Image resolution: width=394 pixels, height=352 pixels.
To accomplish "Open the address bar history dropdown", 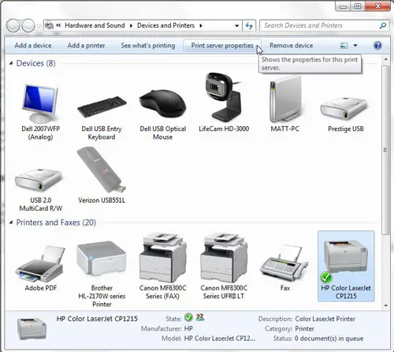I will pos(236,25).
